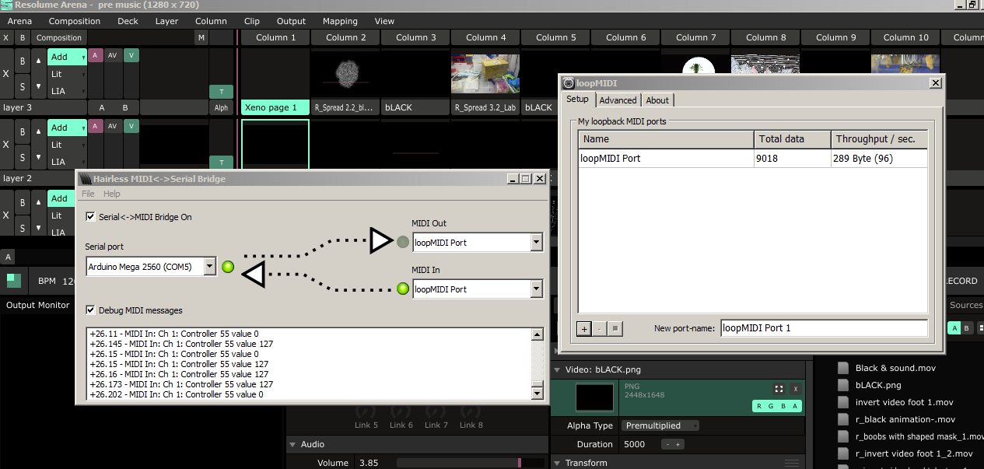This screenshot has height=469, width=984.
Task: Toggle Serial<->MIDI Bridge On checkbox
Action: point(92,217)
